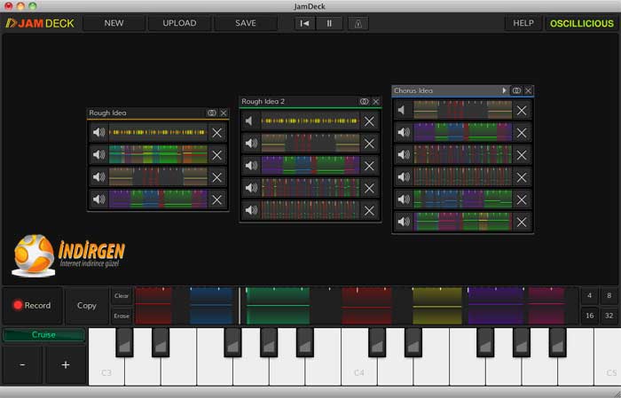Click the loop icon on Rough Idea panel
Image resolution: width=621 pixels, height=398 pixels.
click(211, 113)
